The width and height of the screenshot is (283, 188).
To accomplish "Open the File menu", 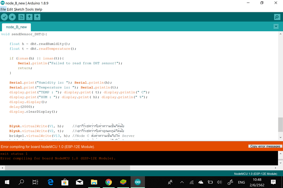I will pos(3,9).
